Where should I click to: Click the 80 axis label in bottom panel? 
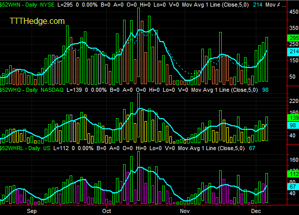292,182
